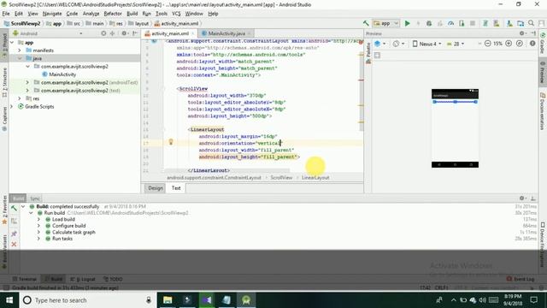Click the pin tab icon in Build panel

pyautogui.click(x=14, y=234)
